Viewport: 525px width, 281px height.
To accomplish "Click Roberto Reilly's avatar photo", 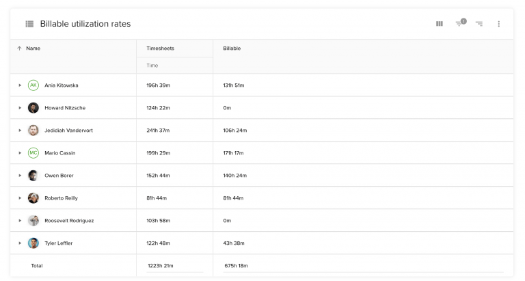I will pos(33,198).
